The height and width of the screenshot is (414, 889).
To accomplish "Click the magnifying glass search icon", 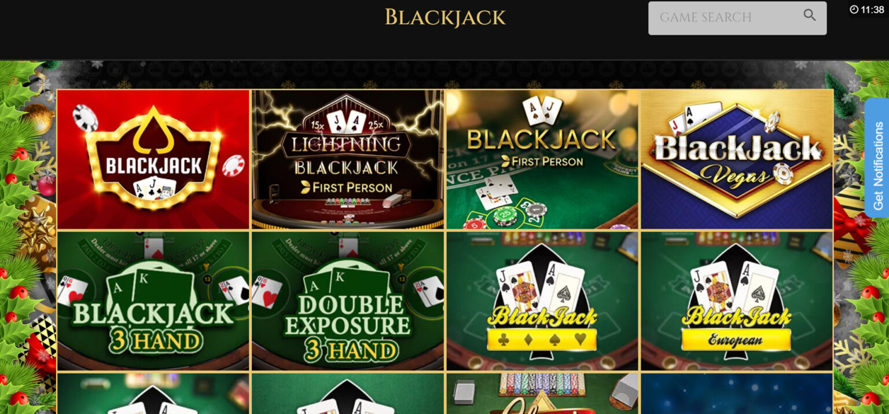I will (810, 16).
